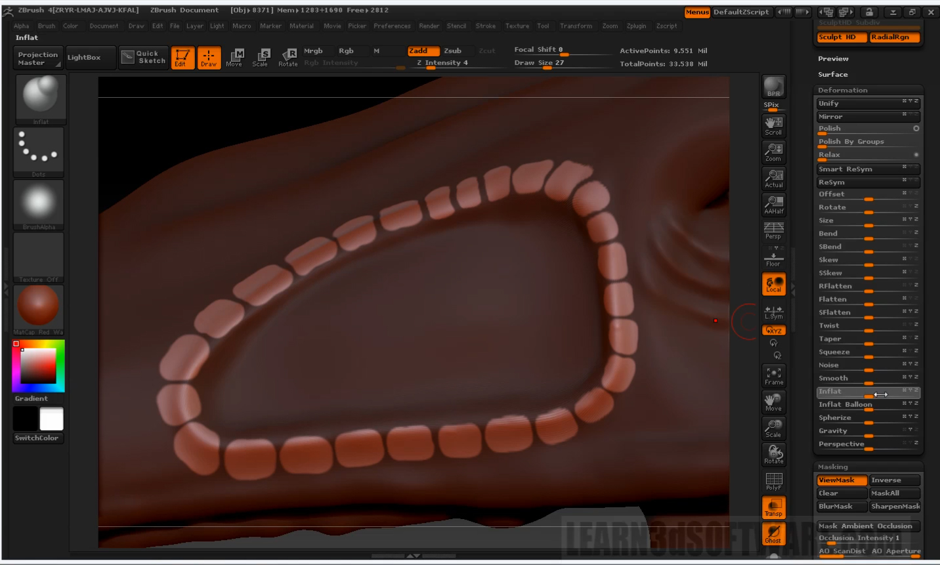This screenshot has width=940, height=565.
Task: Collapse the Deformation section
Action: pyautogui.click(x=843, y=91)
